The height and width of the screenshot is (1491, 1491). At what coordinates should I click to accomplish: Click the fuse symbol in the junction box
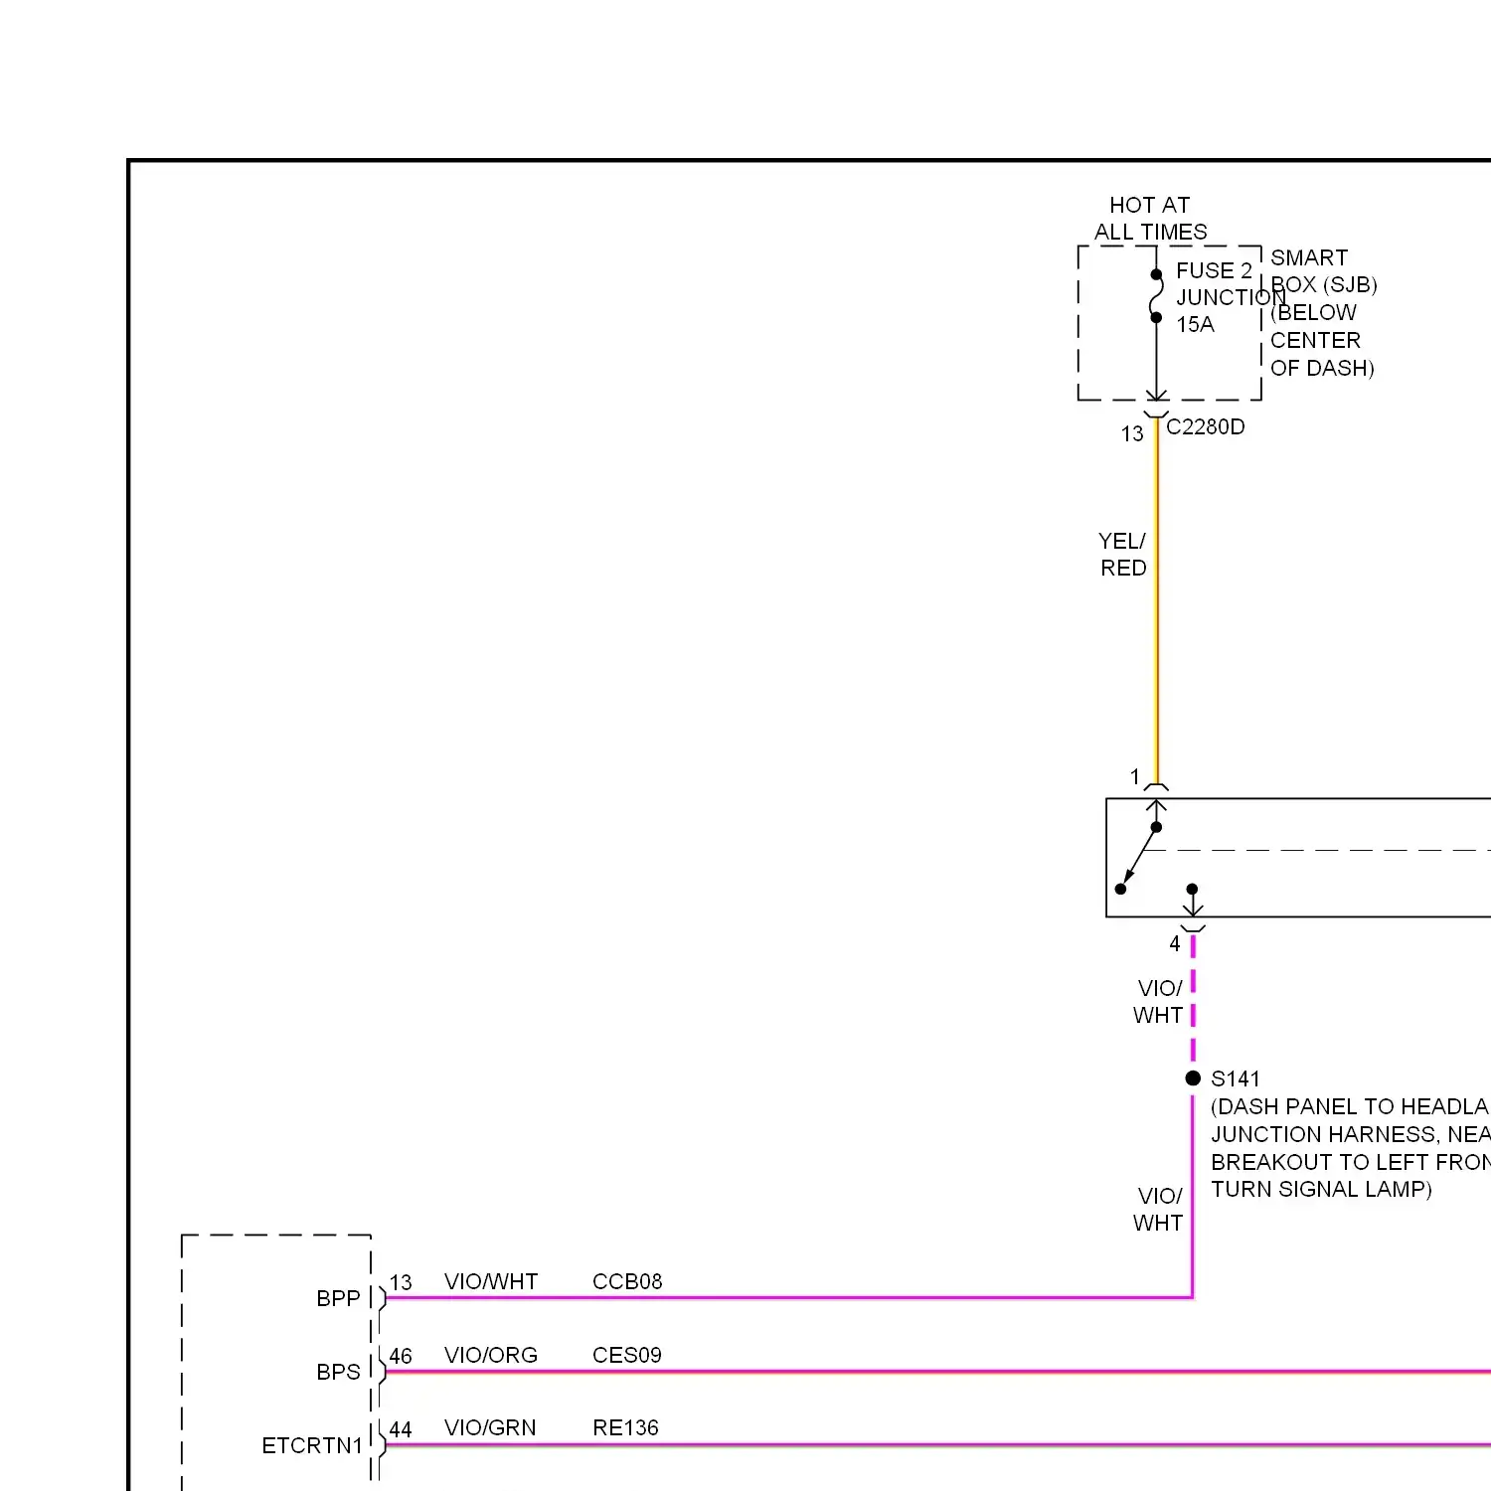1156,296
